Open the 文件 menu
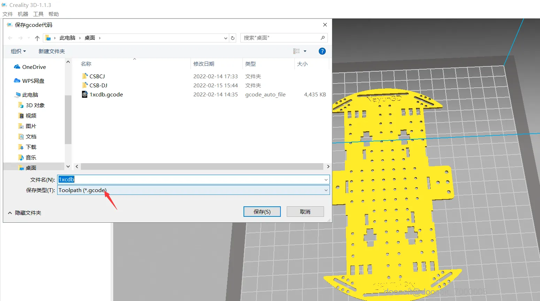The image size is (540, 301). click(8, 14)
